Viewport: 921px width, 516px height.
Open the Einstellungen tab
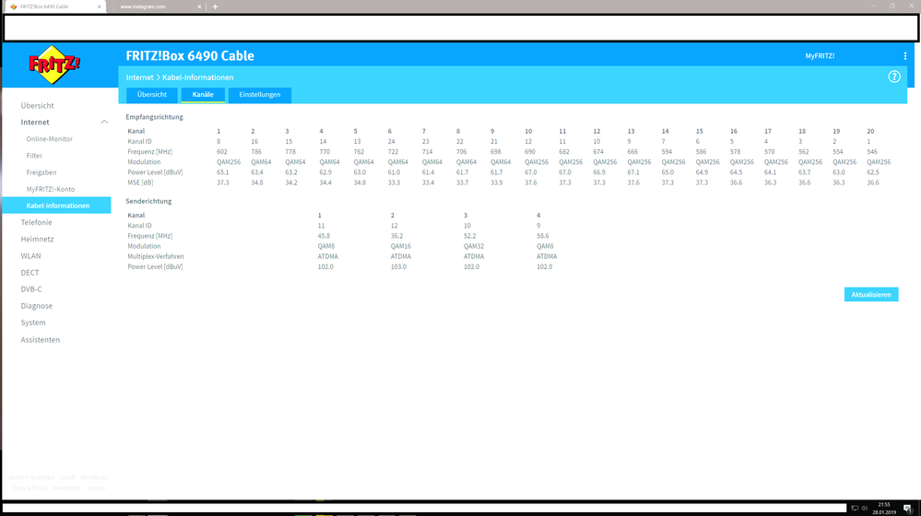pyautogui.click(x=260, y=95)
